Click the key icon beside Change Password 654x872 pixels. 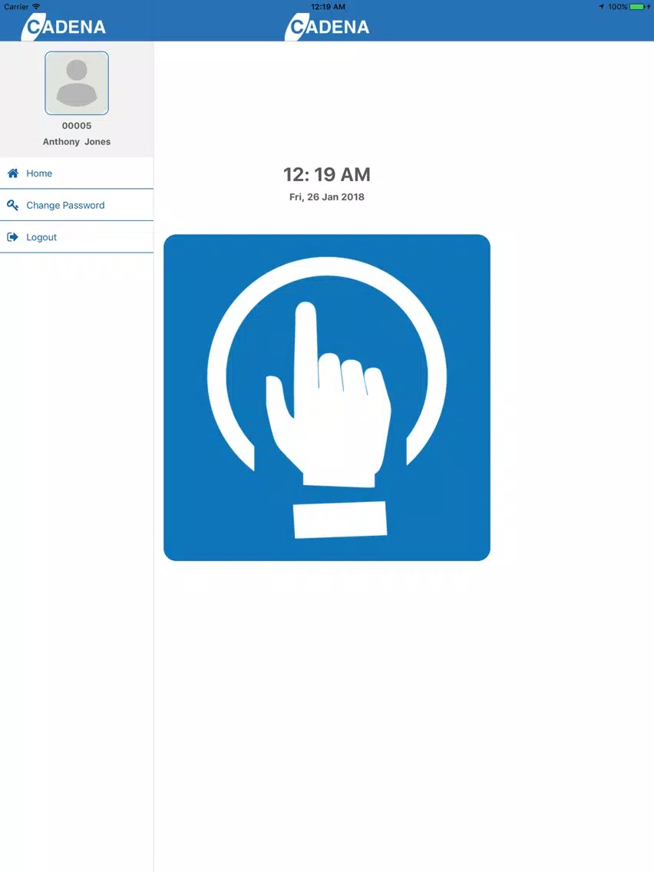13,205
